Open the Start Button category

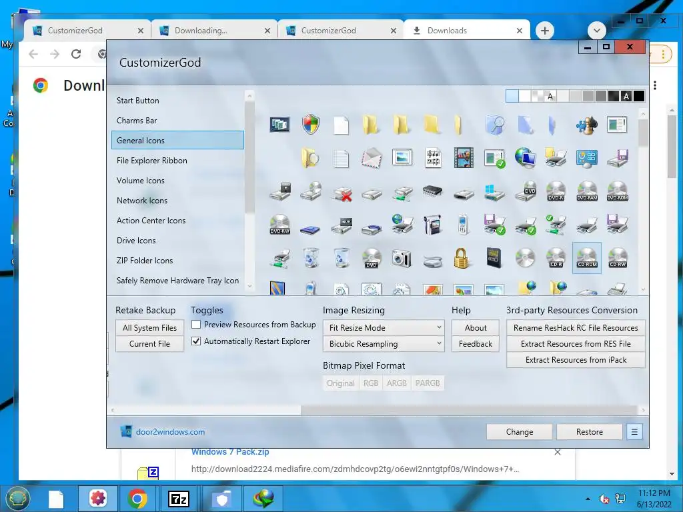[x=177, y=100]
